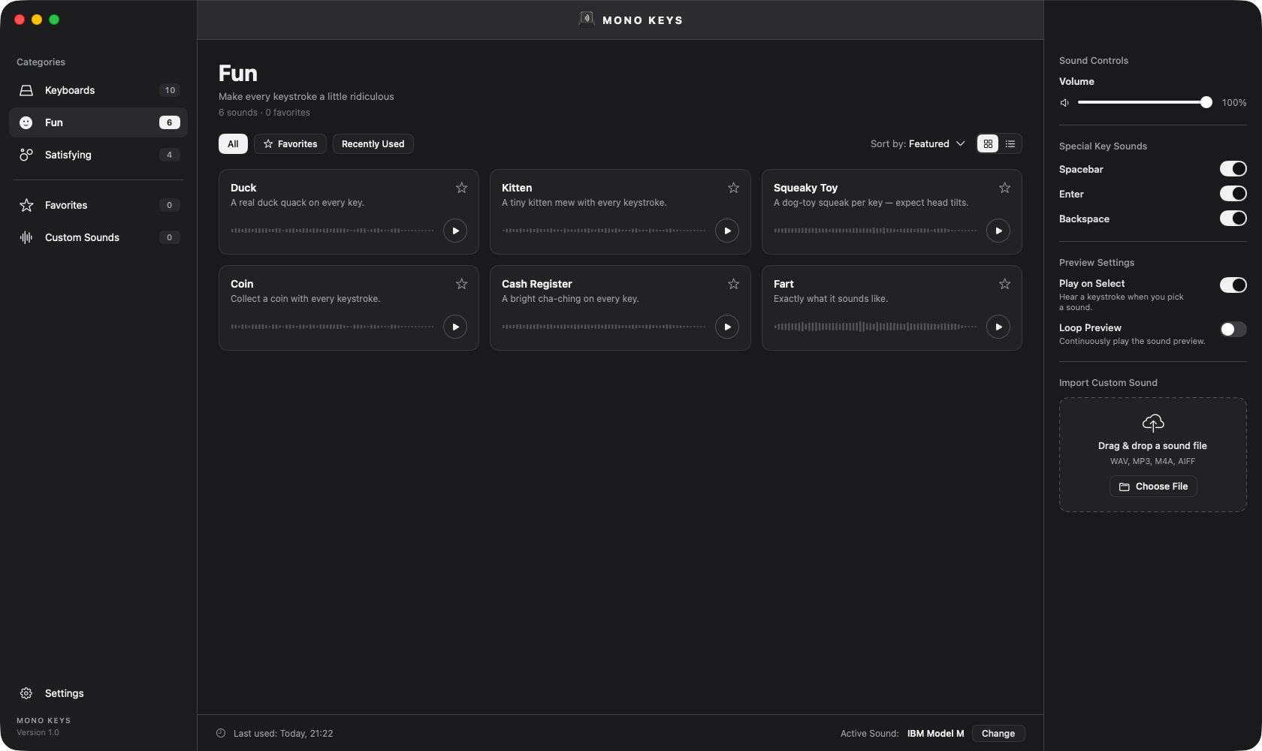This screenshot has height=751, width=1262.
Task: Select the Fun category in the sidebar
Action: tap(98, 122)
